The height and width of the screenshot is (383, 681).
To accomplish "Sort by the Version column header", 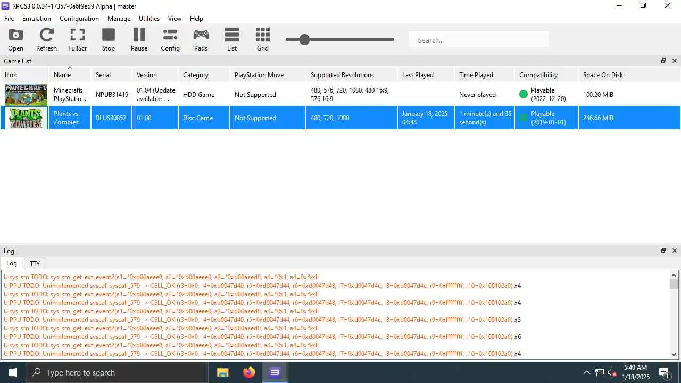I will pos(155,74).
